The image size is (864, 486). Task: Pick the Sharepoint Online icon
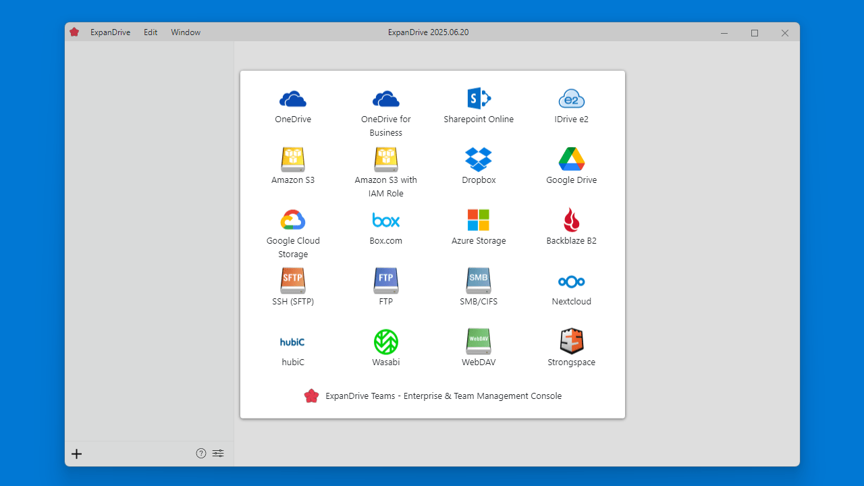479,99
